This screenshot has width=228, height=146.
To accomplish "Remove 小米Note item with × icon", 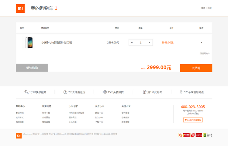I will 202,42.
